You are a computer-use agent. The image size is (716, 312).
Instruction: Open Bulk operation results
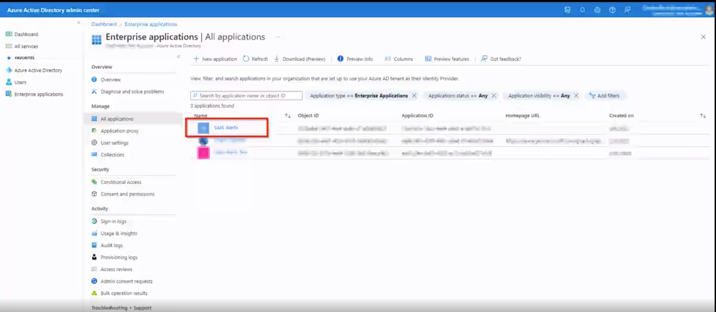(124, 293)
